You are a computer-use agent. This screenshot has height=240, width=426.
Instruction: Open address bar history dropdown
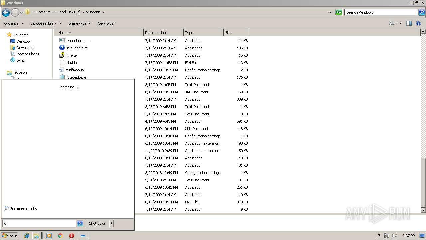pos(330,12)
